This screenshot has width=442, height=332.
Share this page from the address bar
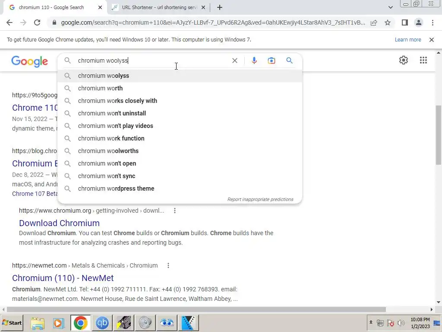[374, 22]
